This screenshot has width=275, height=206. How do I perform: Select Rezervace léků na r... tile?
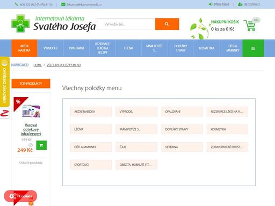pos(227,112)
